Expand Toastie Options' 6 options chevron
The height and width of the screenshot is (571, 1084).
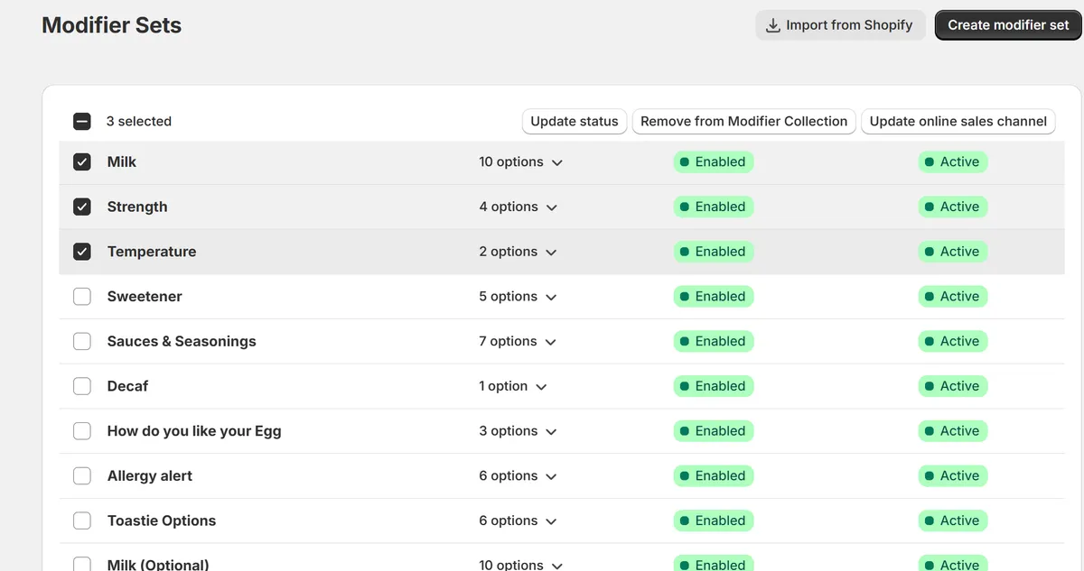point(551,521)
